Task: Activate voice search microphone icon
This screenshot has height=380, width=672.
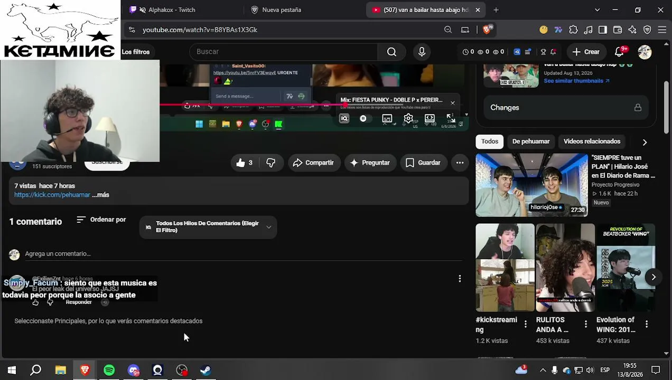Action: tap(422, 52)
